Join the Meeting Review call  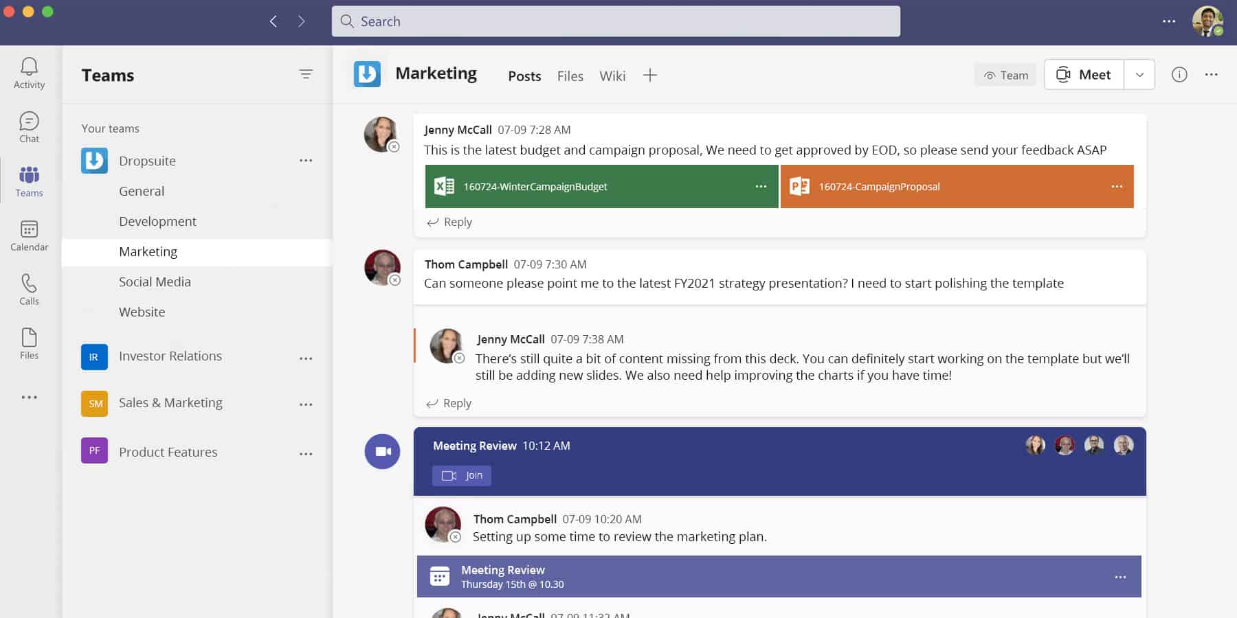point(462,476)
